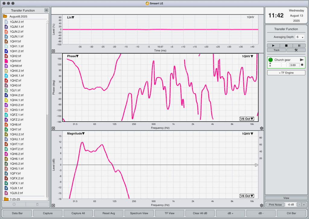Click the play button in Transfer Function controls
Screen dimensions: 309x219
click(x=273, y=46)
